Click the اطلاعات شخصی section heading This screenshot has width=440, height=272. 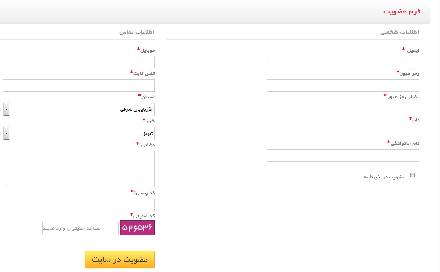[x=400, y=32]
